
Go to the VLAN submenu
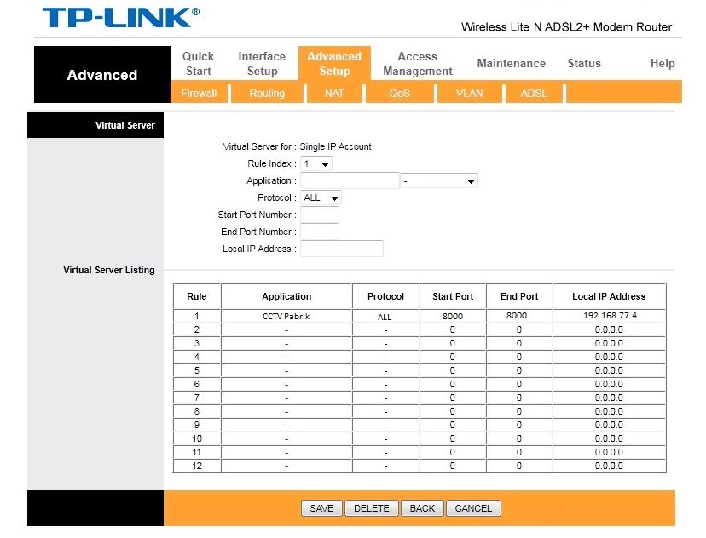[x=469, y=94]
